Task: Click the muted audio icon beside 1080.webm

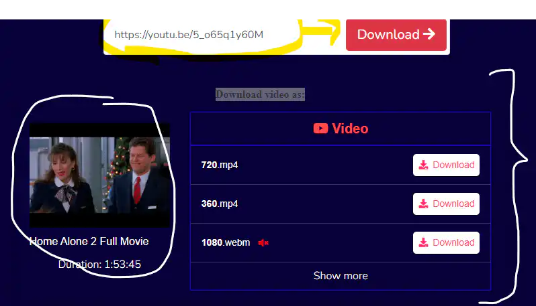Action: coord(263,242)
